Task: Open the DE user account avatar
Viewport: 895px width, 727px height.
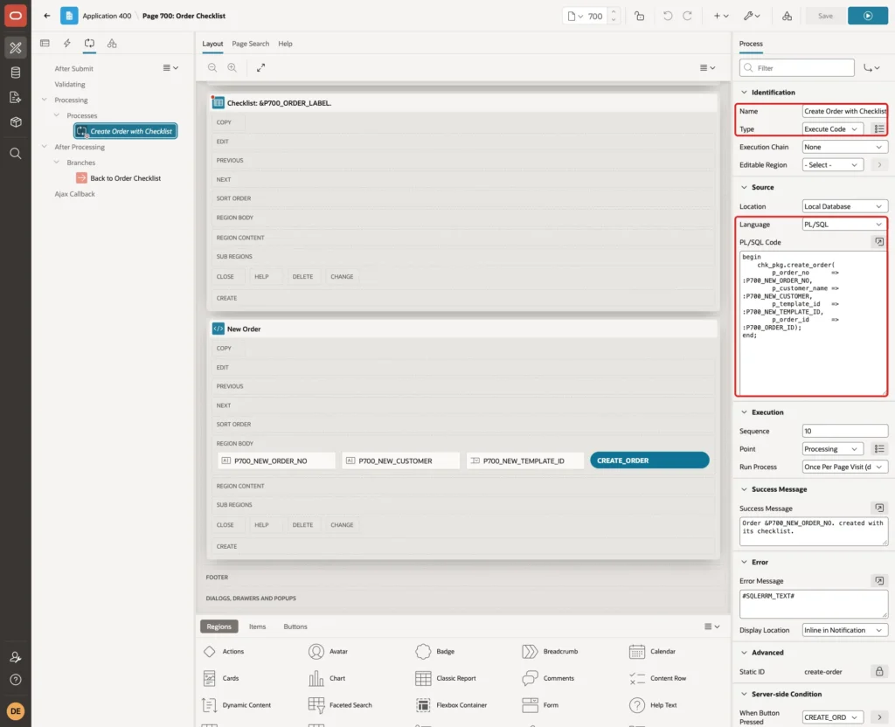Action: [16, 711]
